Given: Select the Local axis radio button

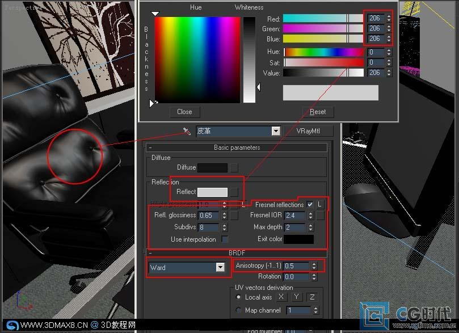Looking at the screenshot, I should [x=238, y=297].
